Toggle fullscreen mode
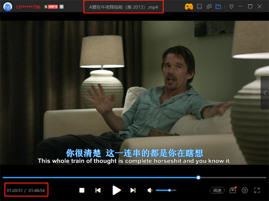Image resolution: width=269 pixels, height=201 pixels. tap(257, 190)
